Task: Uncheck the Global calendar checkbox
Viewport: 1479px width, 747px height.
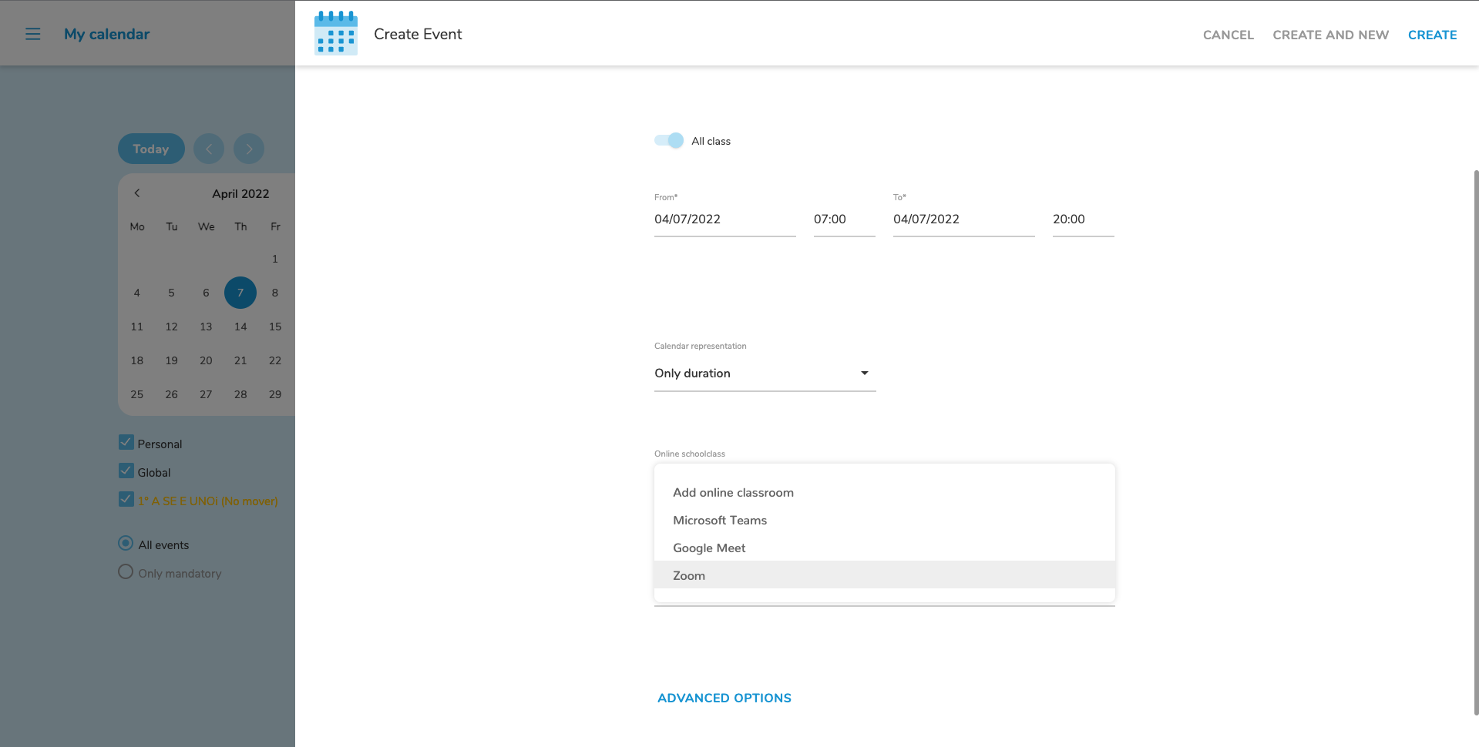Action: [x=126, y=471]
